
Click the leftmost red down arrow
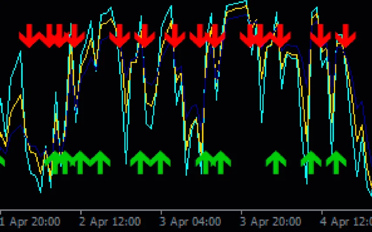[x=29, y=36]
